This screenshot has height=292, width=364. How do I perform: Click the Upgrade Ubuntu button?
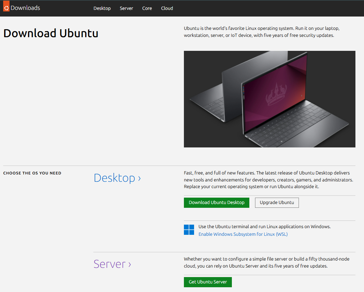[x=277, y=202]
